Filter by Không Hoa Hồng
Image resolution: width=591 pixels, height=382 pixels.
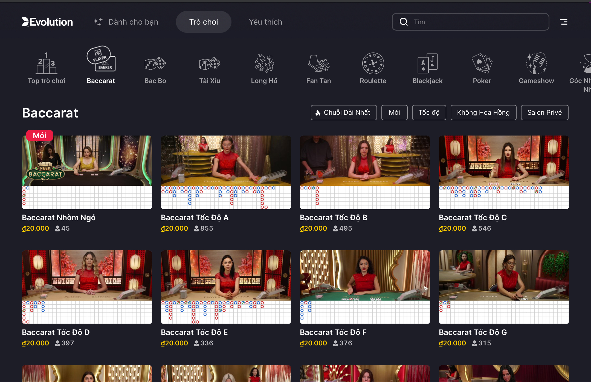click(483, 113)
